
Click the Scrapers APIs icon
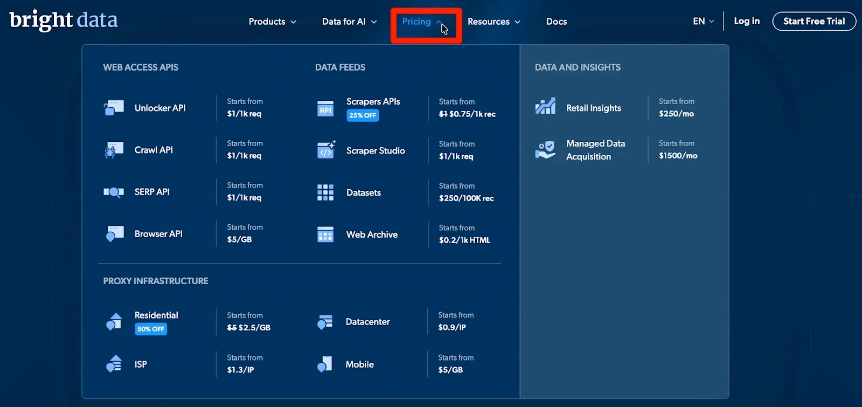click(x=325, y=108)
